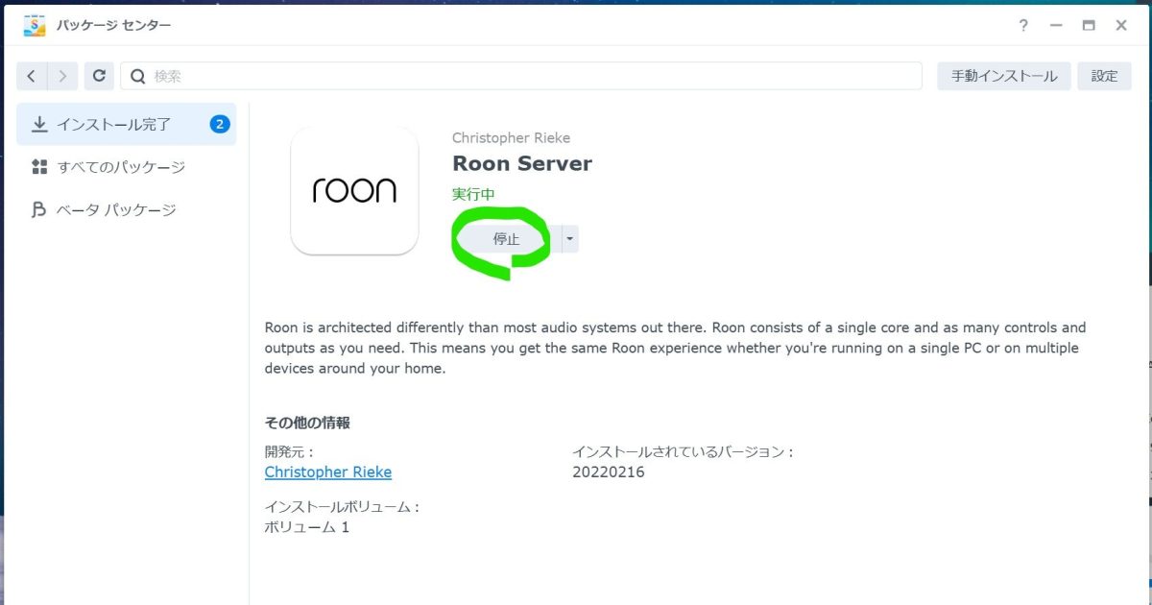Go back using the left arrow button

pyautogui.click(x=32, y=76)
